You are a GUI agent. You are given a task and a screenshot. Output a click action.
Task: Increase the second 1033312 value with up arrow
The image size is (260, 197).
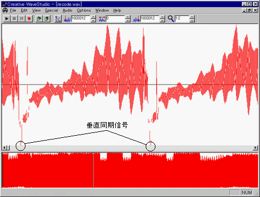pos(162,17)
